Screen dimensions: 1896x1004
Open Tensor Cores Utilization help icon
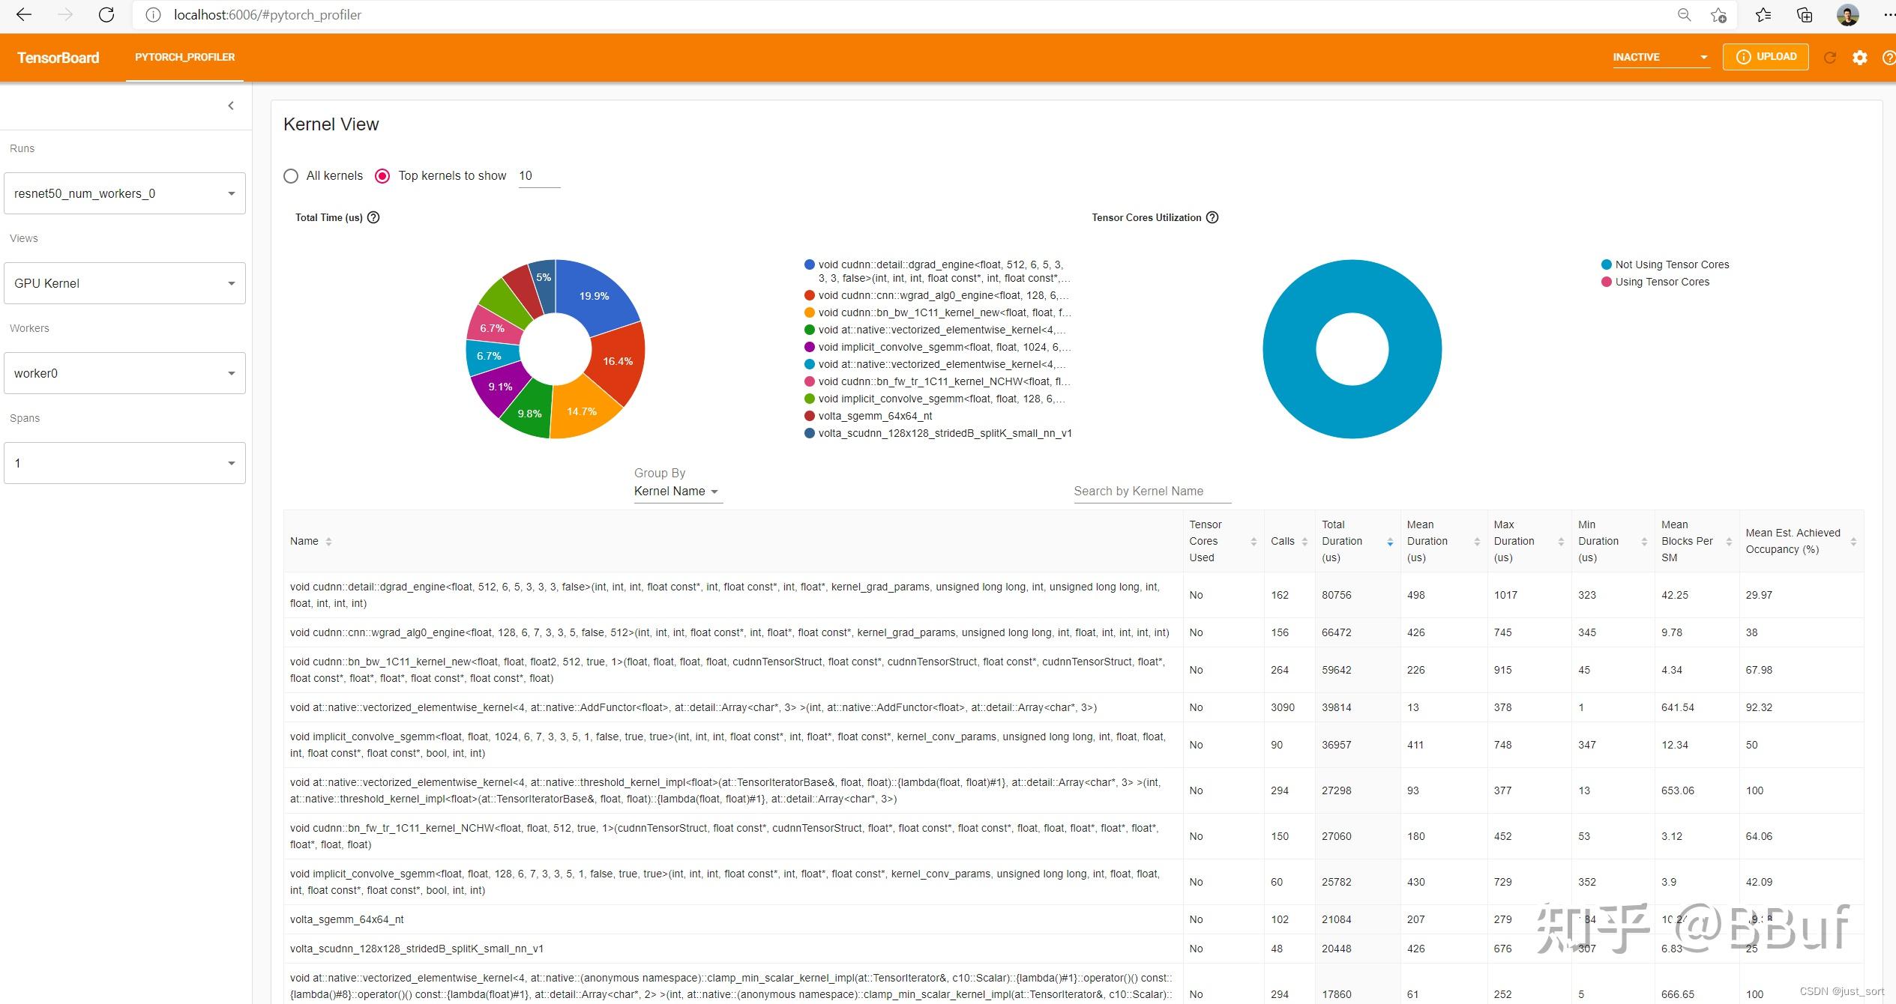click(x=1212, y=217)
